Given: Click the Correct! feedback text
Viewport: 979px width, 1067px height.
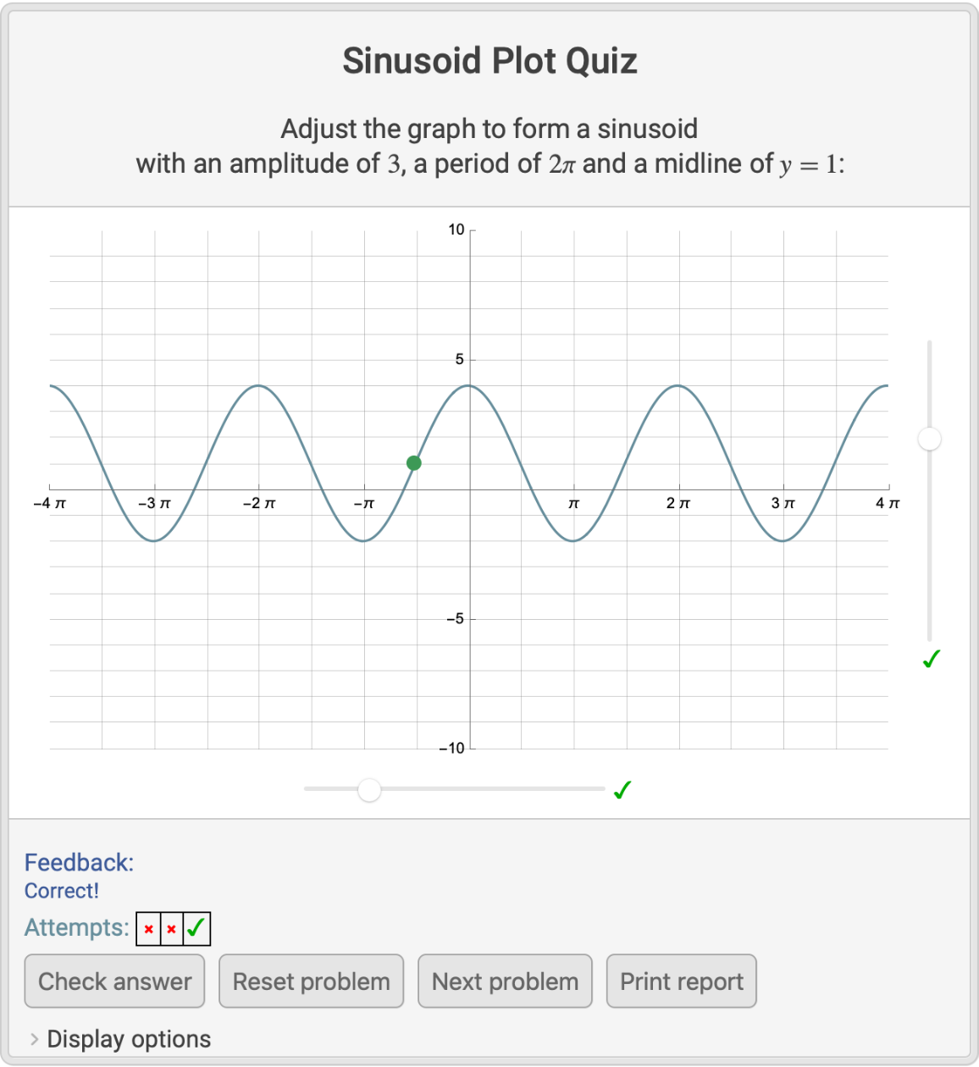Looking at the screenshot, I should click(x=62, y=891).
